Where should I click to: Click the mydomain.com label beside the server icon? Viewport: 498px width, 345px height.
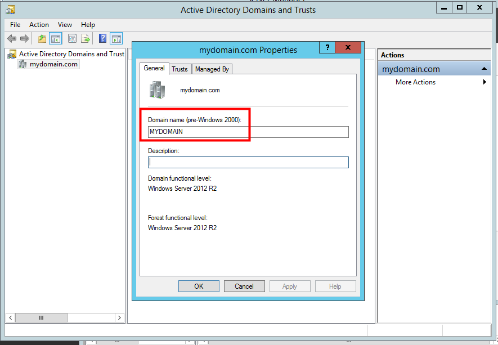(200, 90)
